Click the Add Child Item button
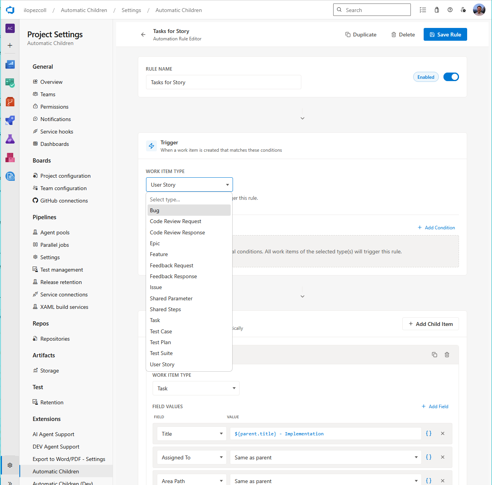Image resolution: width=492 pixels, height=485 pixels. [x=430, y=324]
